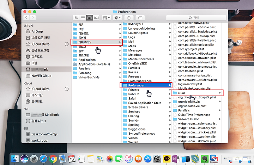Open KakaoTalk from the Dock
This screenshot has height=165, width=254.
[167, 159]
